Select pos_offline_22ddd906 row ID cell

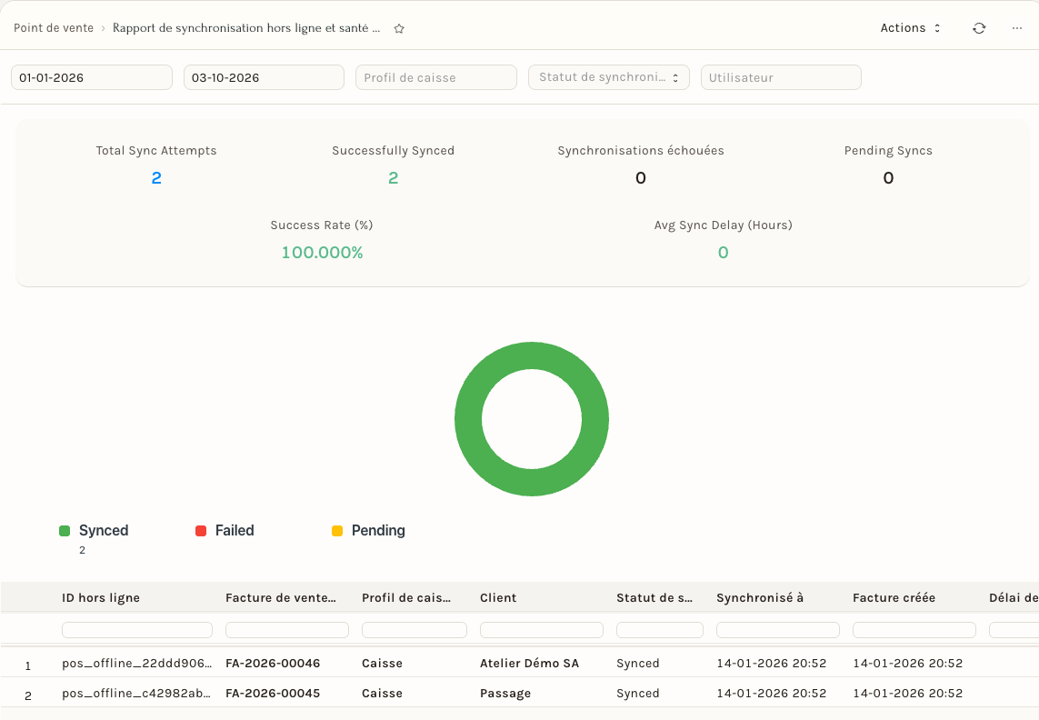tap(136, 663)
